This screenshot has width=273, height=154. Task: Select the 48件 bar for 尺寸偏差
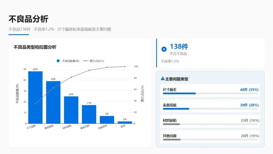click(35, 97)
